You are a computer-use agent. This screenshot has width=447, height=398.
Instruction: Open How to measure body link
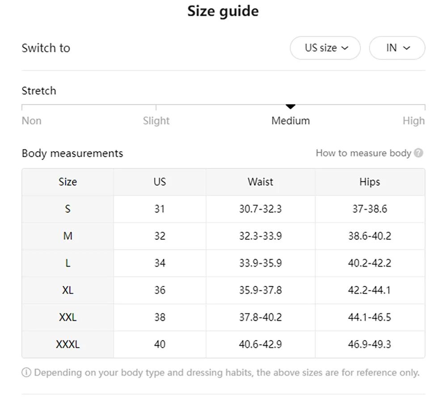[x=363, y=153]
